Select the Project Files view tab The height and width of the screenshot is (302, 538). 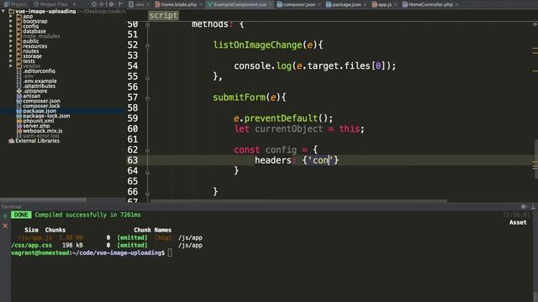click(x=50, y=4)
